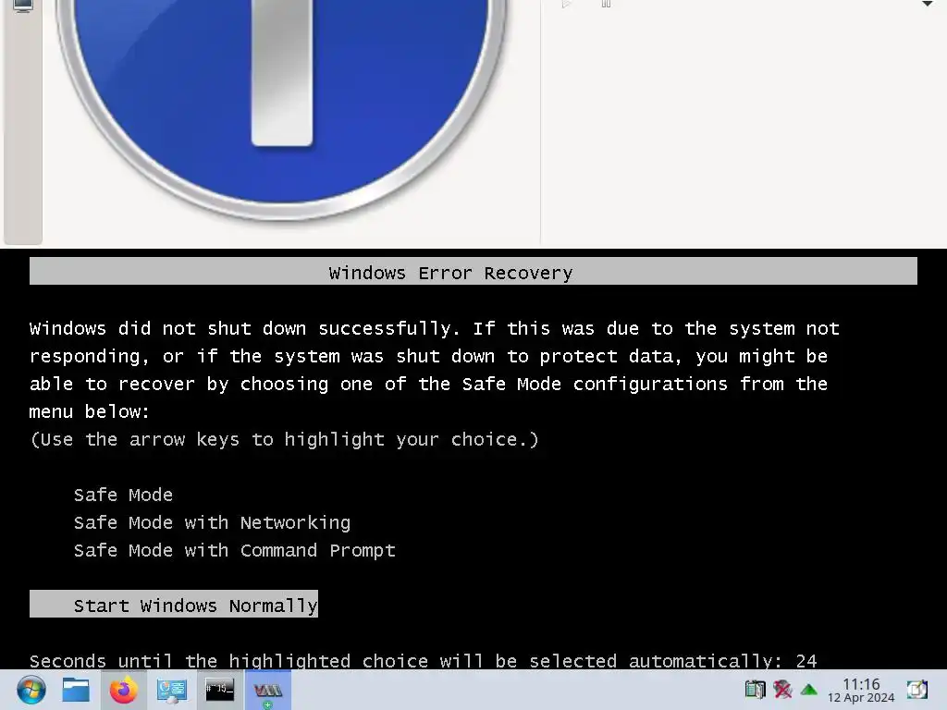The height and width of the screenshot is (710, 947).
Task: Switch to the terminal taskbar window
Action: [219, 689]
